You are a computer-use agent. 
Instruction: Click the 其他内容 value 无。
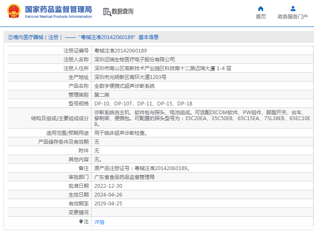coord(98,160)
